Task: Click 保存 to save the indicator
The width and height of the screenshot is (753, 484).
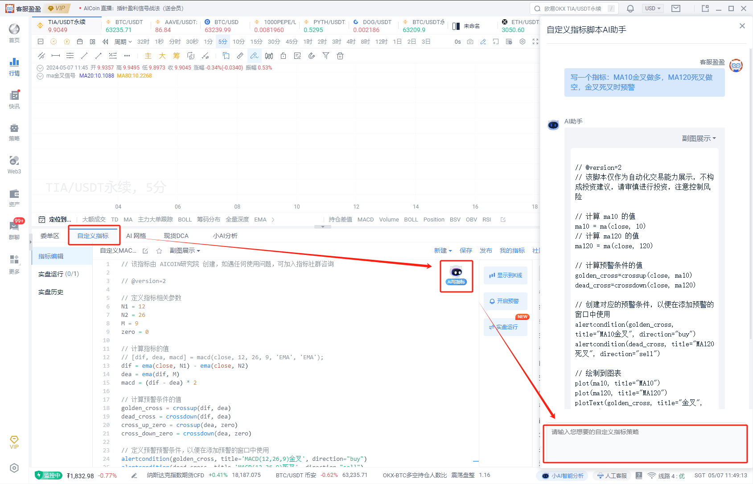Action: pyautogui.click(x=466, y=251)
